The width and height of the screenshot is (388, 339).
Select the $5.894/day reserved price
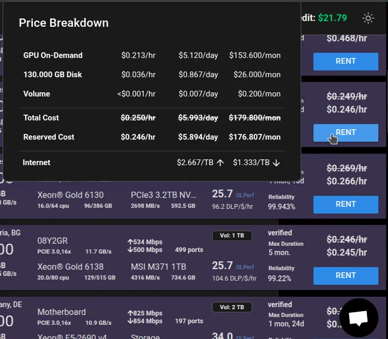tap(198, 137)
